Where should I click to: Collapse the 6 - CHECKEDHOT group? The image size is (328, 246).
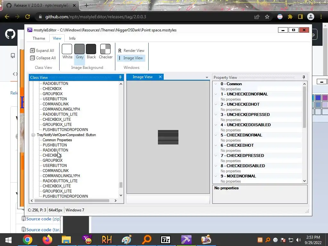pos(216,145)
